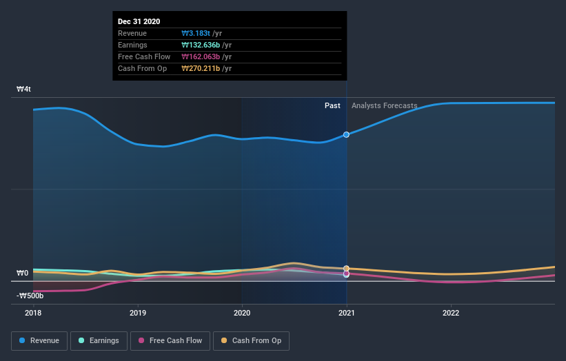Click the Free Cash Flow label in tooltip
Viewport: 566px width, 361px height.
144,56
